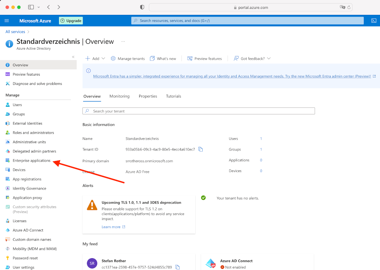Click the Applications count value
This screenshot has width=380, height=270.
tap(261, 160)
